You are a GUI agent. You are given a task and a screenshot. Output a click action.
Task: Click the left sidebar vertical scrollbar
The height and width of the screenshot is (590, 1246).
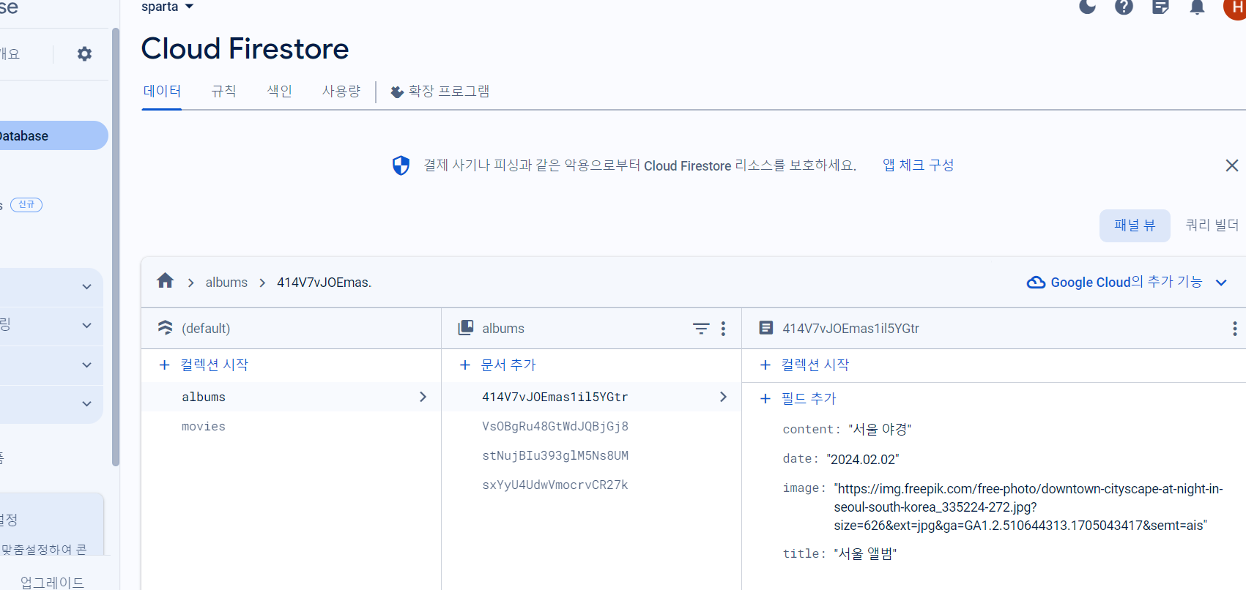tap(115, 246)
